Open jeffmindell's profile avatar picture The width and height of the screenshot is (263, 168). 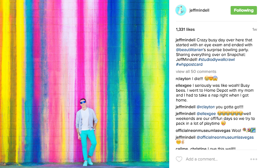click(181, 10)
